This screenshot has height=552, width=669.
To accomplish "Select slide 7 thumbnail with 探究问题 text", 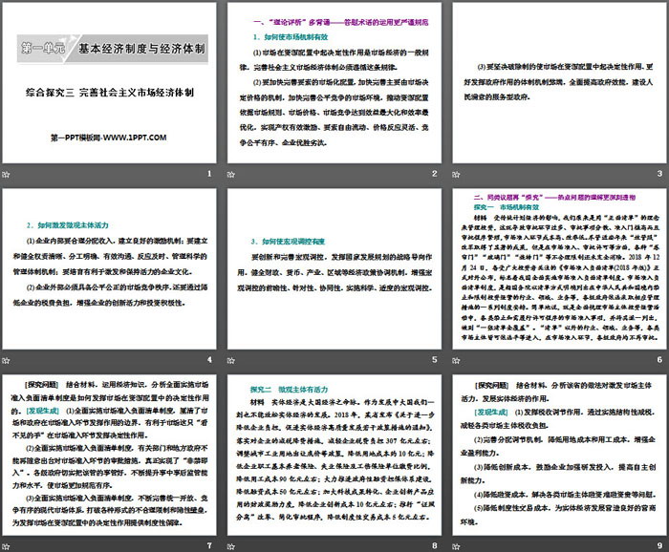I will tap(109, 455).
